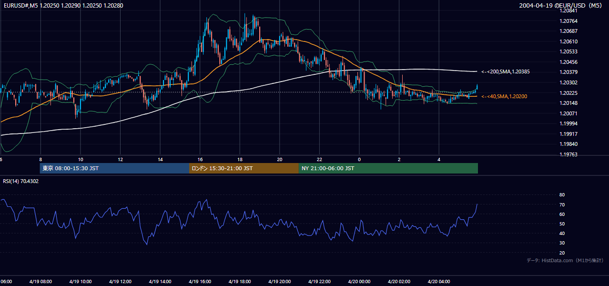The image size is (609, 286).
Task: Click hour 12 on price chart time axis
Action: 120,159
